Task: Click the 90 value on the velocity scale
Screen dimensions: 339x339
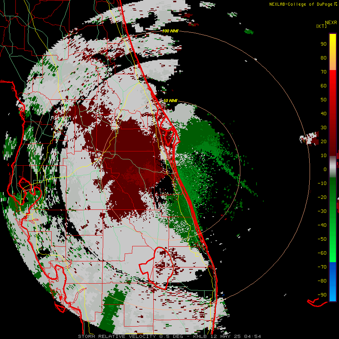Action: [324, 44]
